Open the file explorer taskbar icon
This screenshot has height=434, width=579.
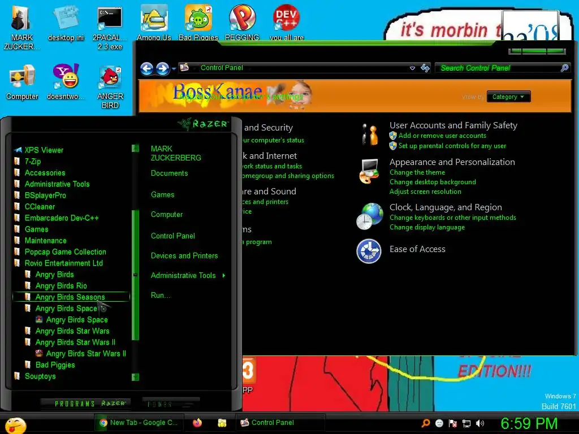pyautogui.click(x=222, y=423)
